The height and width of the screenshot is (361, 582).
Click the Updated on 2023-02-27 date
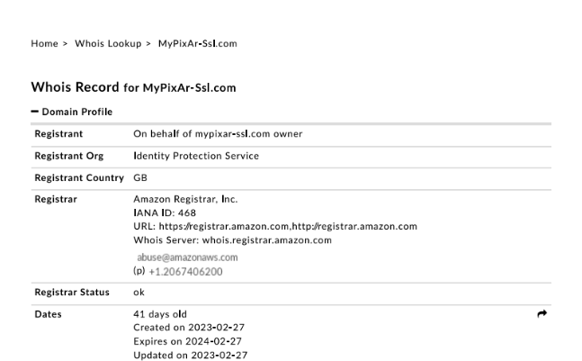[x=191, y=355]
